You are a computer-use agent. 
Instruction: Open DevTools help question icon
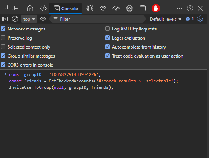(x=190, y=8)
